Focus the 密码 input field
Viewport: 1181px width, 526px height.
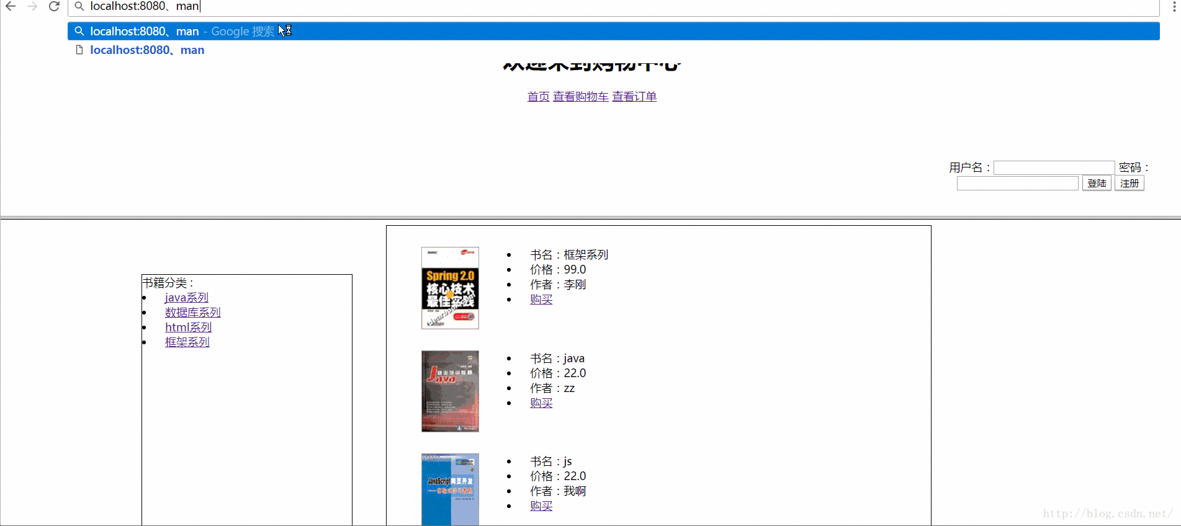[1017, 184]
